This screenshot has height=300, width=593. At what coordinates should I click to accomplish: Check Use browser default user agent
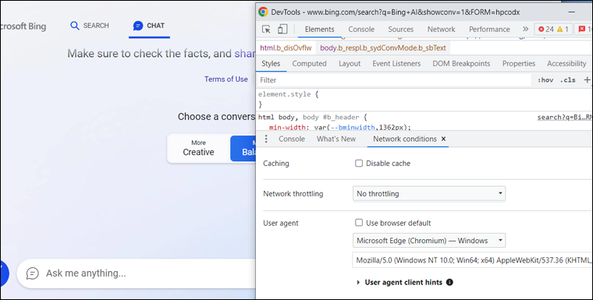(x=358, y=223)
